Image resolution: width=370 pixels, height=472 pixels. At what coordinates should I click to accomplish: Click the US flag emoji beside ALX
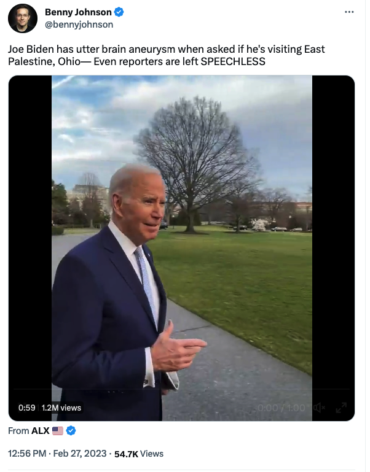pos(58,431)
